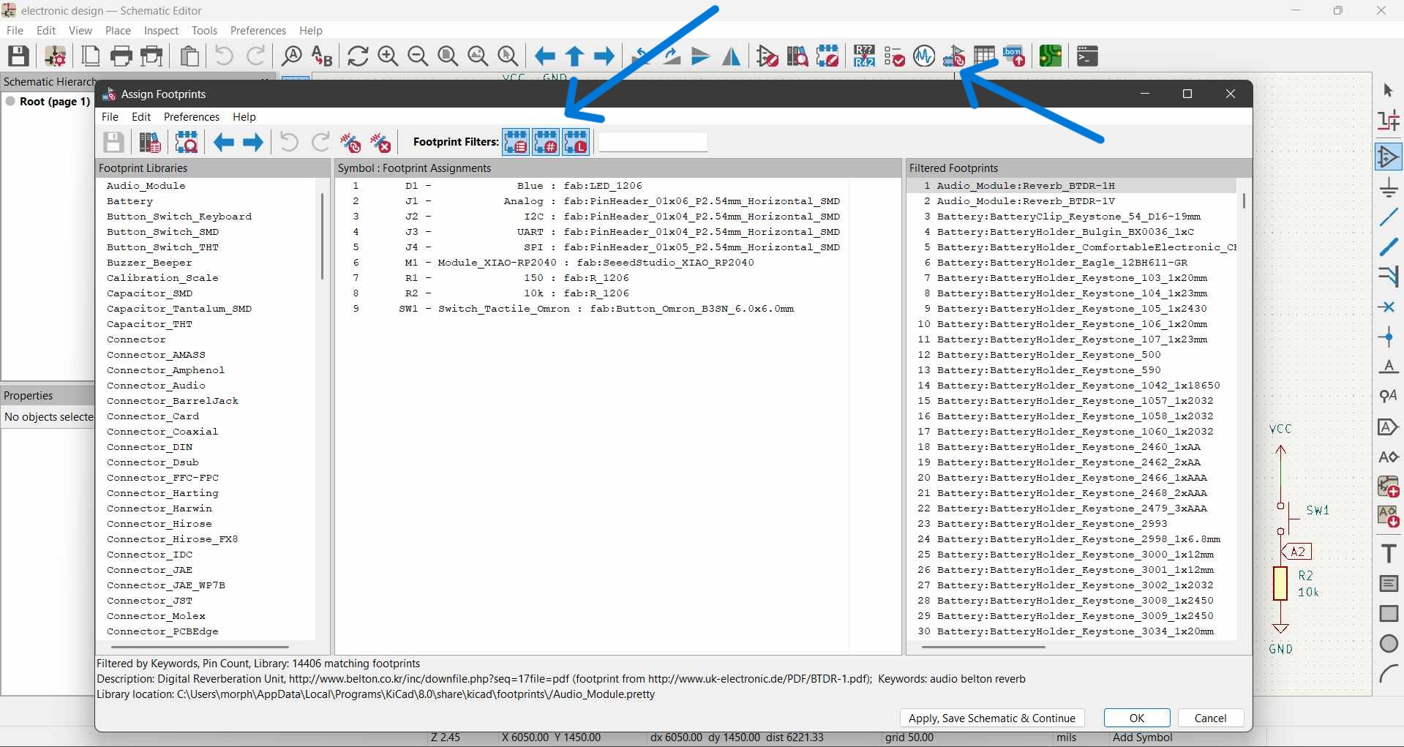Screen dimensions: 1404x747
Task: Click the Annotate Schematic icon (R?? R42)
Action: 864,56
